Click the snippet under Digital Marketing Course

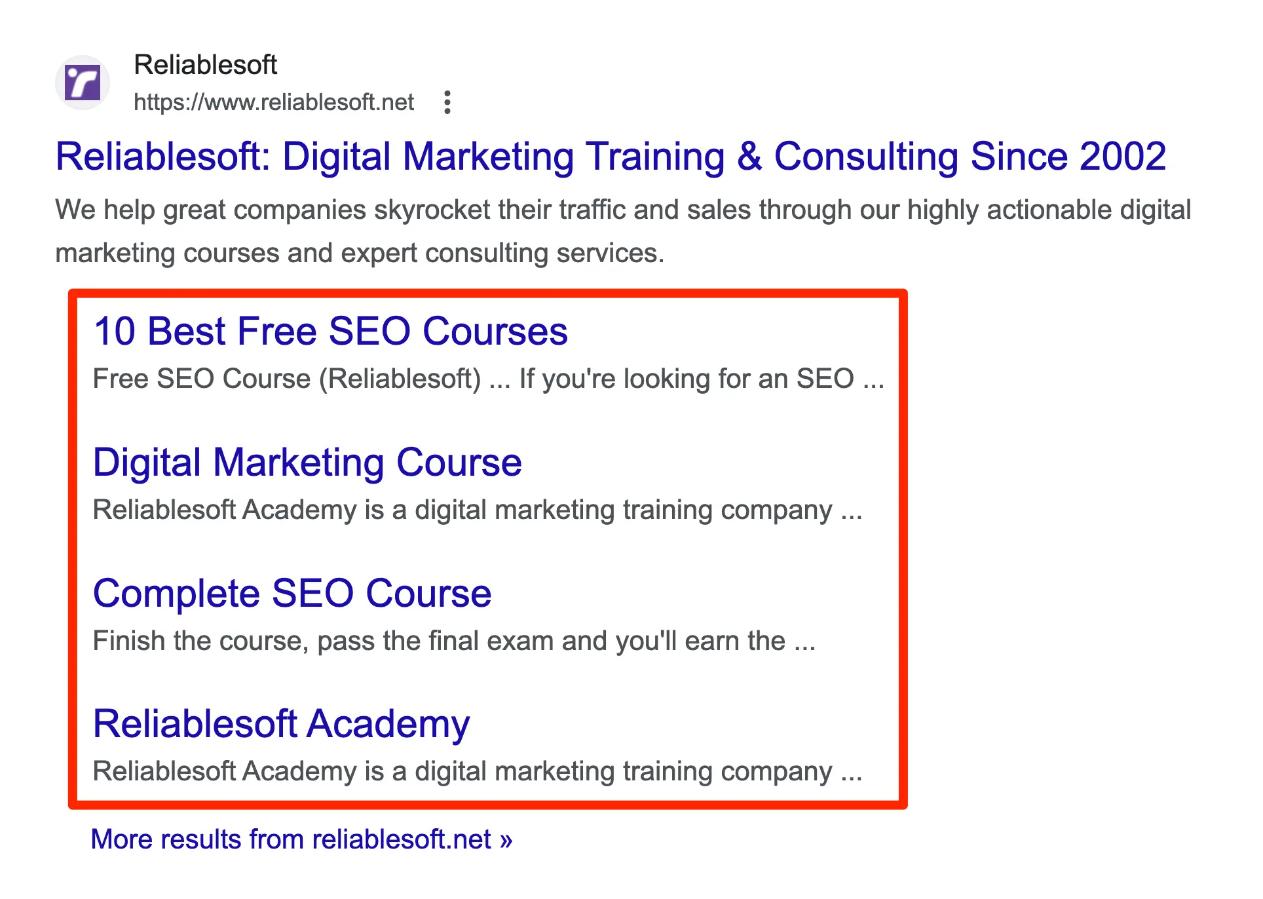click(478, 510)
